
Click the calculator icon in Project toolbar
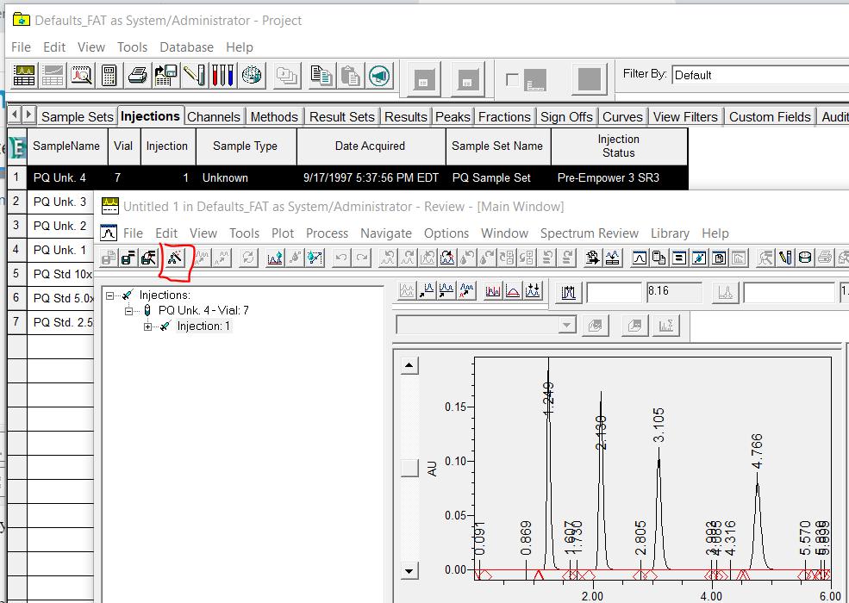pos(109,76)
